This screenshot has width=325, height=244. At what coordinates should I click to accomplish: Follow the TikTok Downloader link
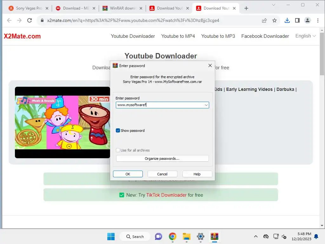[166, 195]
